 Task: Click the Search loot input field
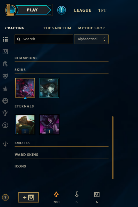44,39
